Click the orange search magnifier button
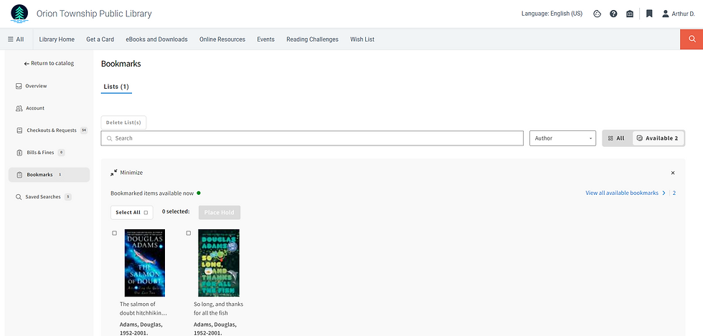This screenshot has height=336, width=703. [692, 39]
